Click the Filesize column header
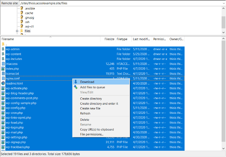 click(x=109, y=39)
